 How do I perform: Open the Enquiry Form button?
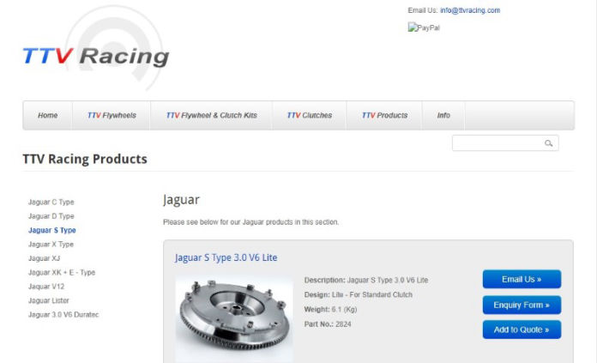[522, 305]
